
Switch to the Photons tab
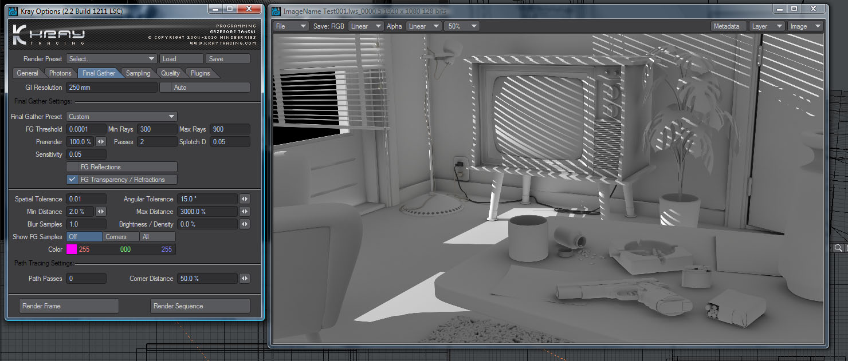60,73
